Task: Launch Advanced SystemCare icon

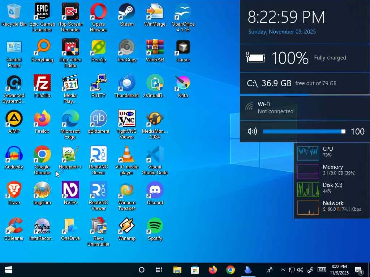Action: click(x=14, y=89)
